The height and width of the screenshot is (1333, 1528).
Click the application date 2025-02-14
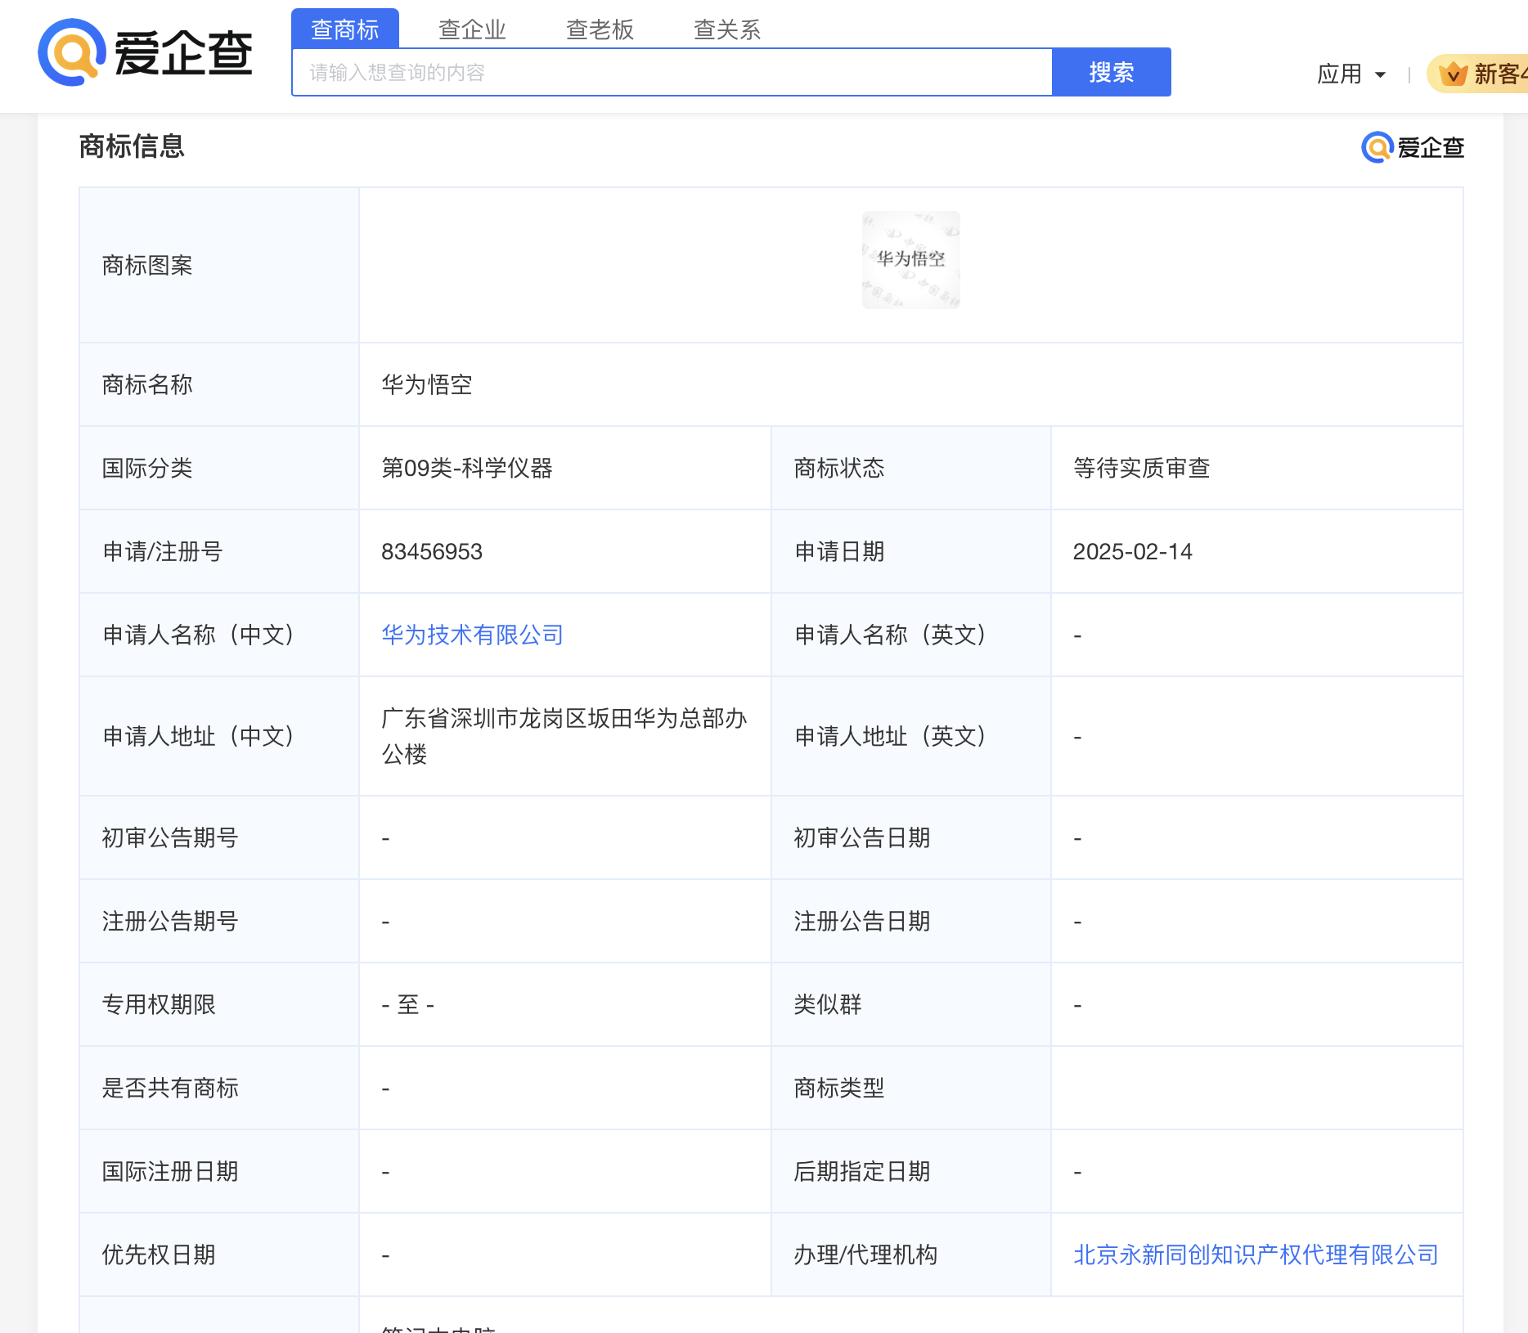1132,551
